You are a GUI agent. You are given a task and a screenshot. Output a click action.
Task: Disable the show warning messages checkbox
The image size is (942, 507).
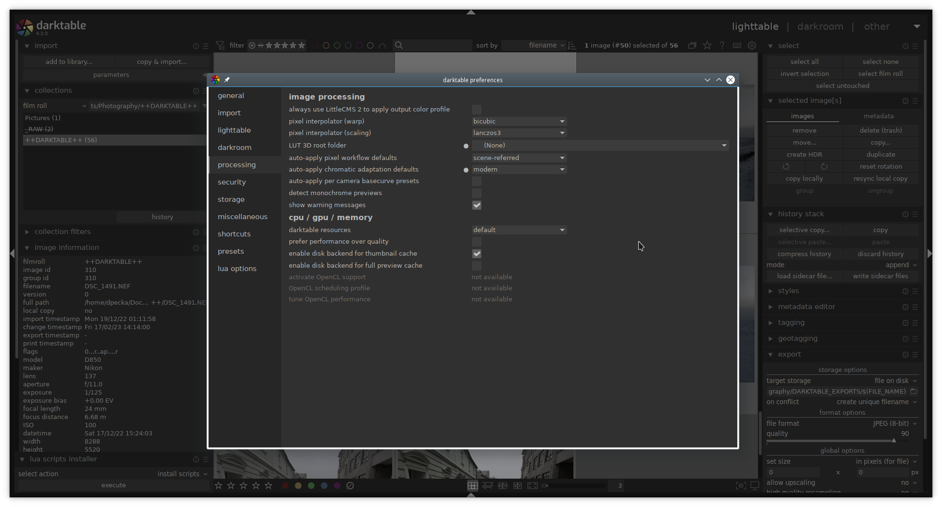click(x=476, y=205)
